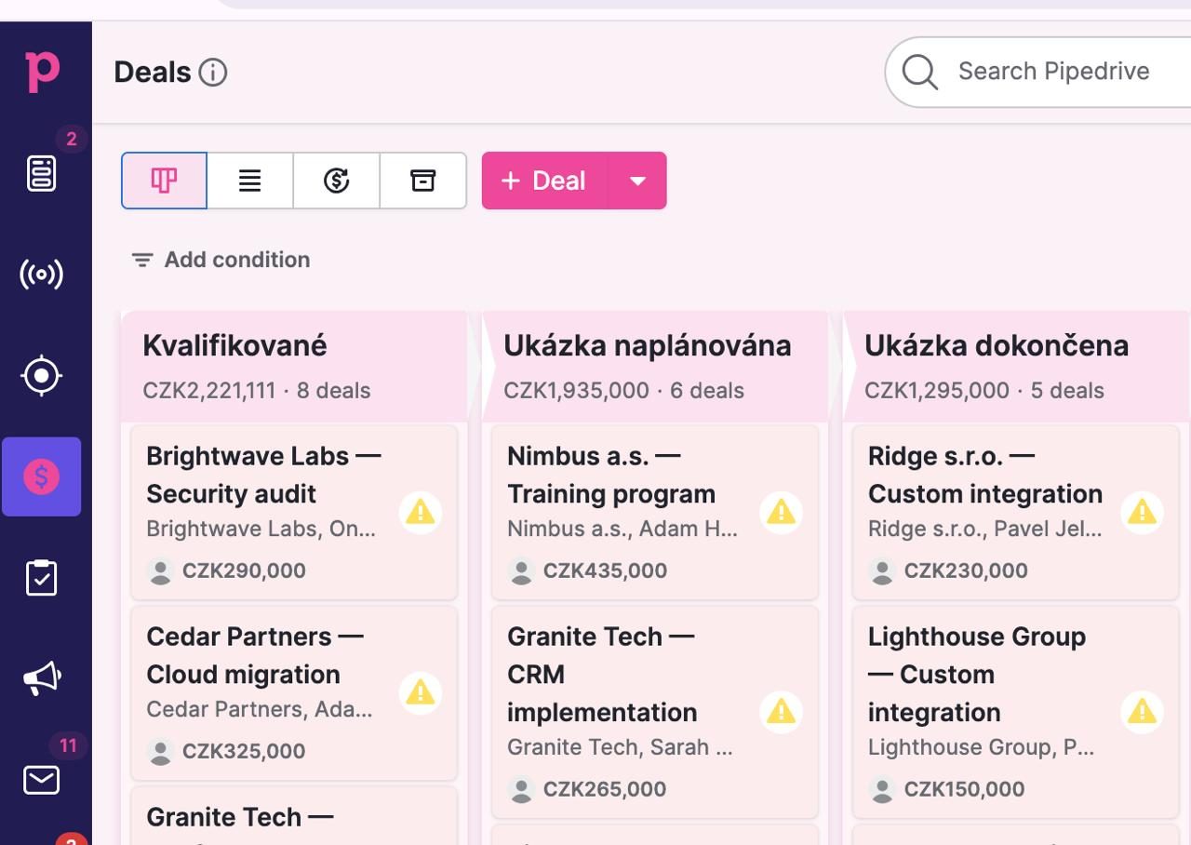Open the Mail envelope sidebar icon
The image size is (1191, 845).
click(42, 780)
